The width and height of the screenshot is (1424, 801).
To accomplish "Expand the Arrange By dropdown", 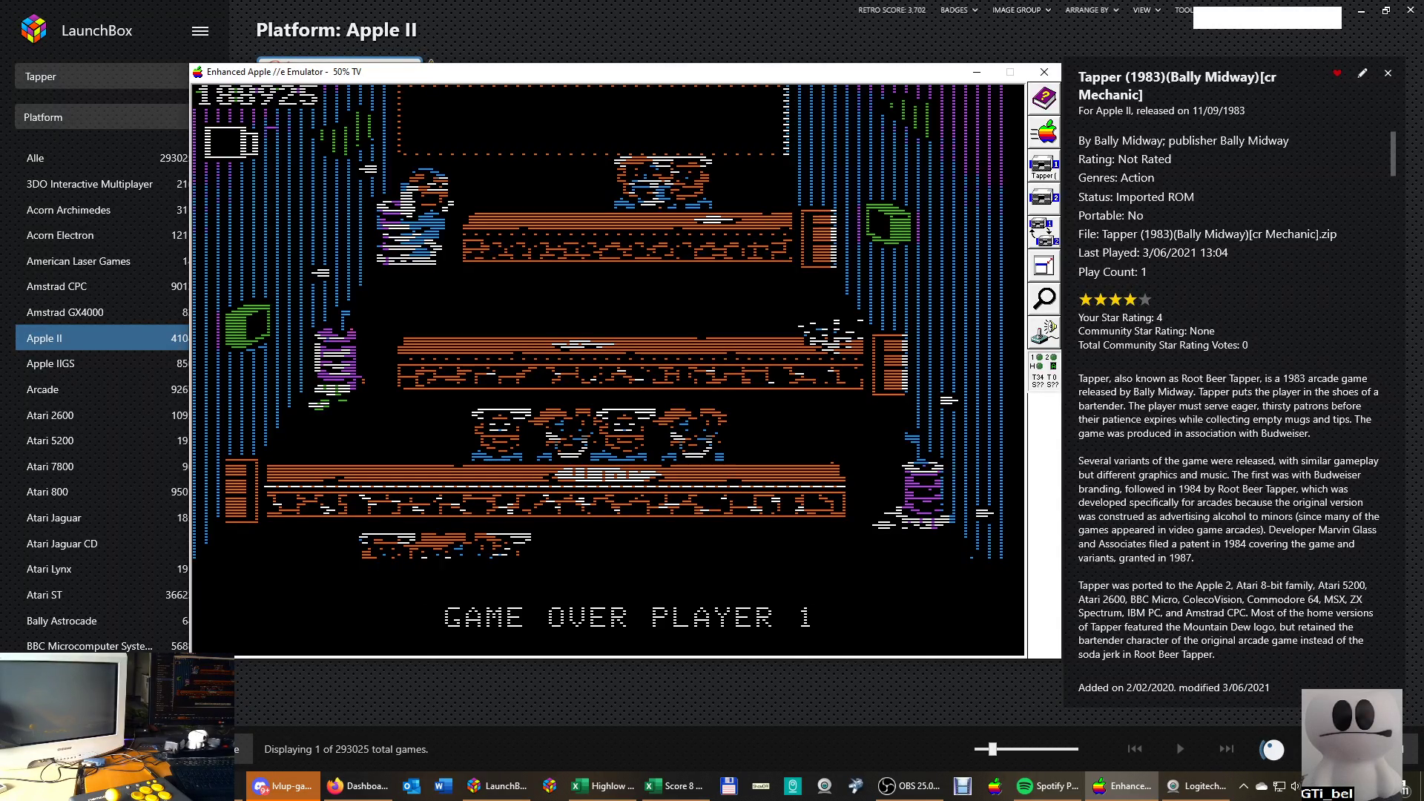I will pyautogui.click(x=1092, y=10).
